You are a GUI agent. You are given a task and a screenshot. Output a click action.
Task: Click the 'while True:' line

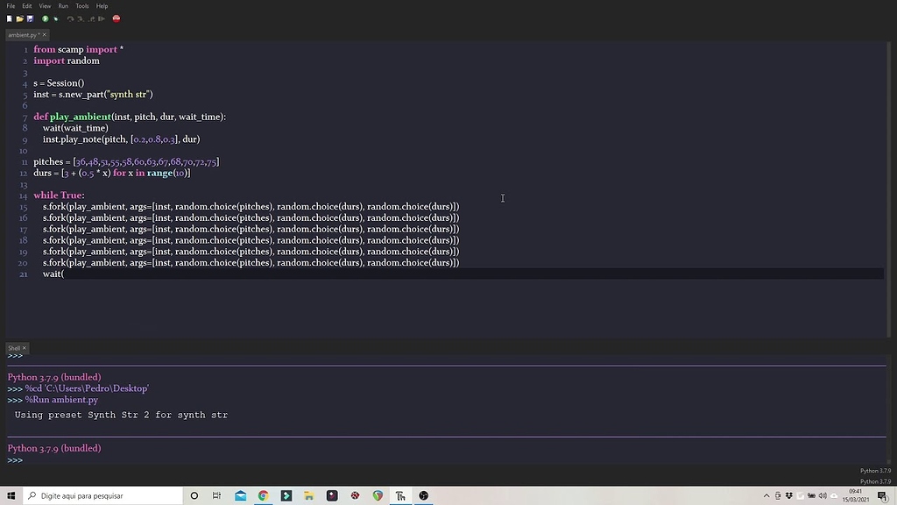coord(59,196)
